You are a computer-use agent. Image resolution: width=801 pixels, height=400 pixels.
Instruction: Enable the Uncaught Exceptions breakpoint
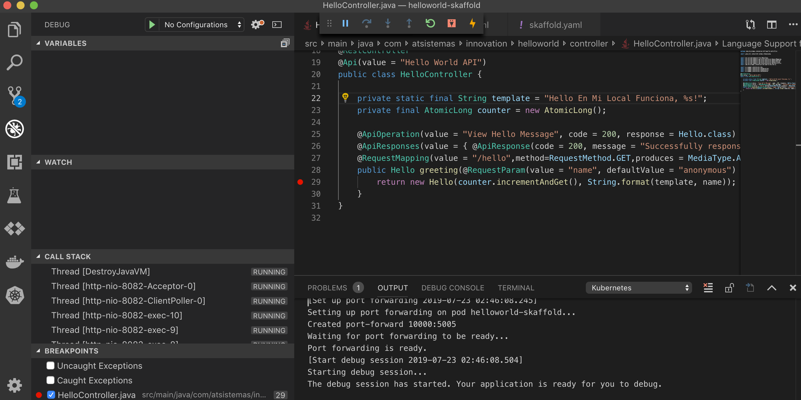coord(50,365)
